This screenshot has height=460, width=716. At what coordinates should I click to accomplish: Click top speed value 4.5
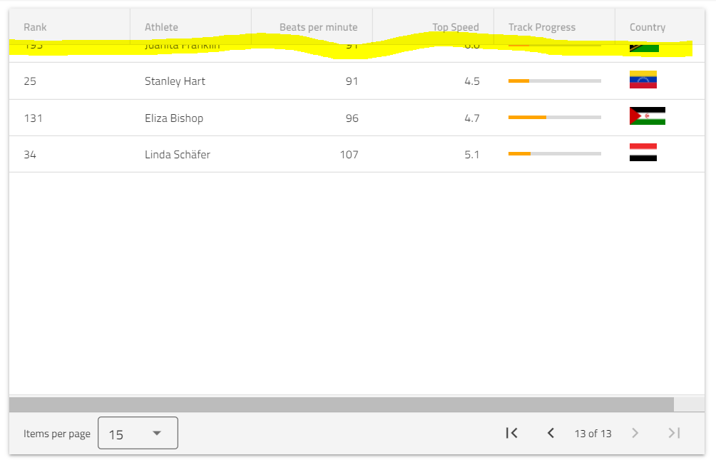(471, 81)
